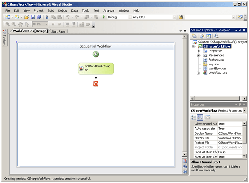Expand the Workflow1.cs tree node

coord(199,73)
